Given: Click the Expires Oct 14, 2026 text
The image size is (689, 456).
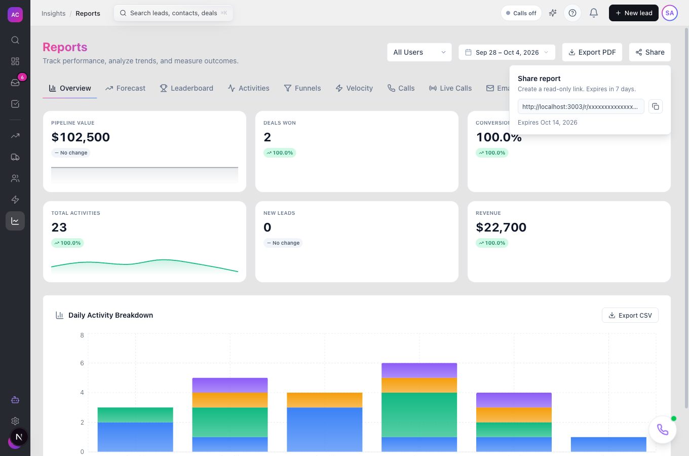Looking at the screenshot, I should [548, 123].
